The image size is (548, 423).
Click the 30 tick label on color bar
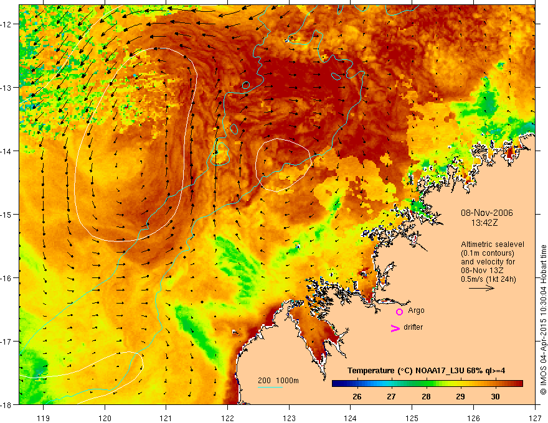pos(495,396)
